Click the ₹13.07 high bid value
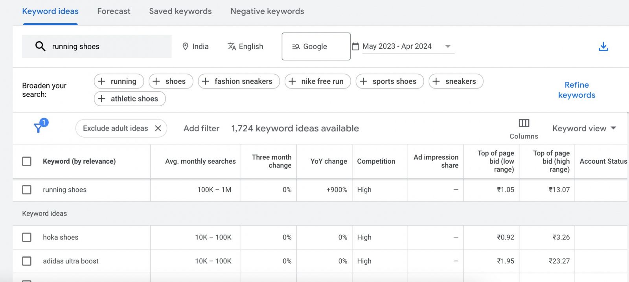629x282 pixels. coord(559,190)
